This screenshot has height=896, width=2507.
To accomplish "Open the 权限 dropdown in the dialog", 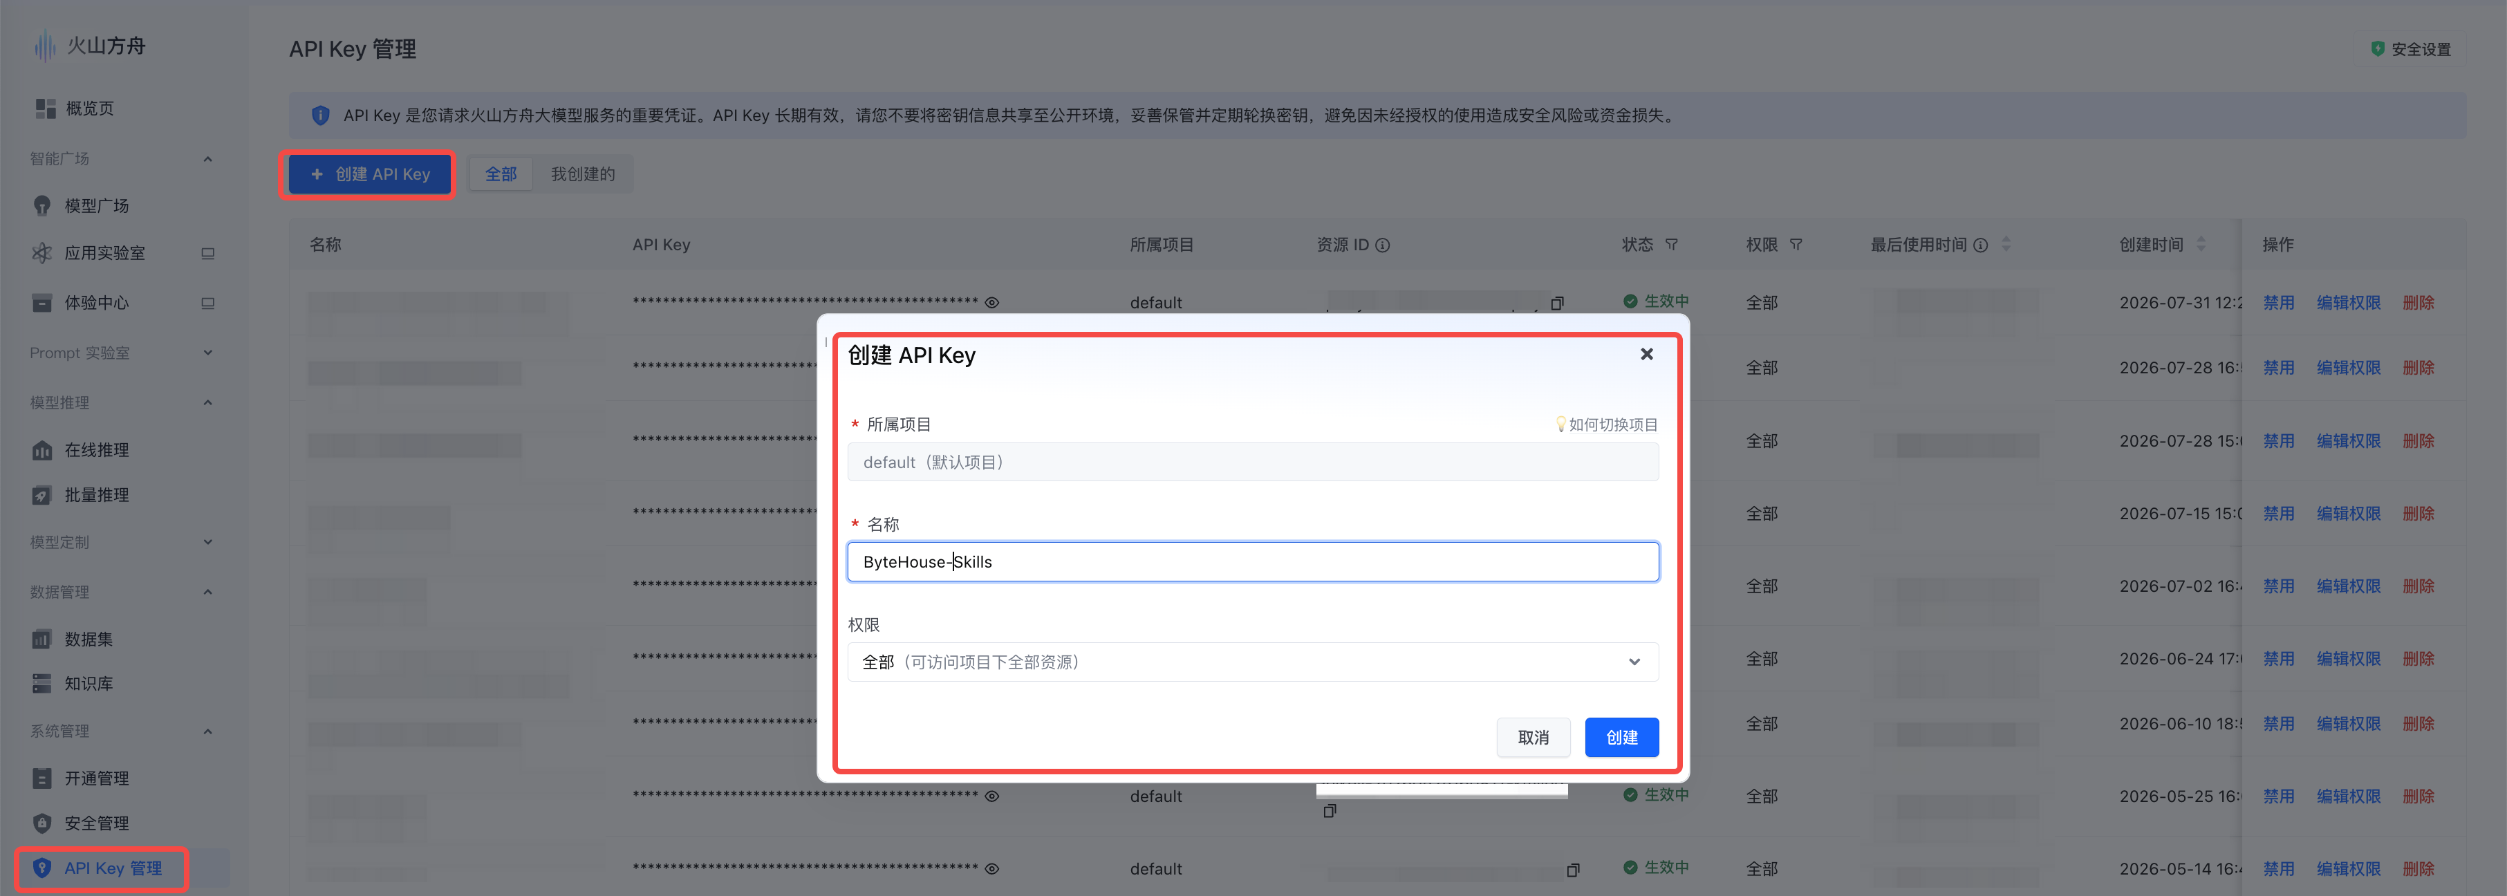I will (1253, 662).
